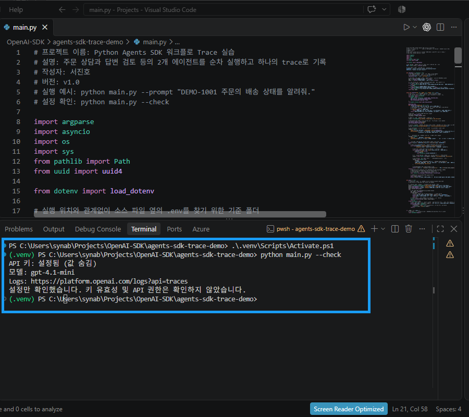Run the Python file with the play button
469x417 pixels.
406,27
